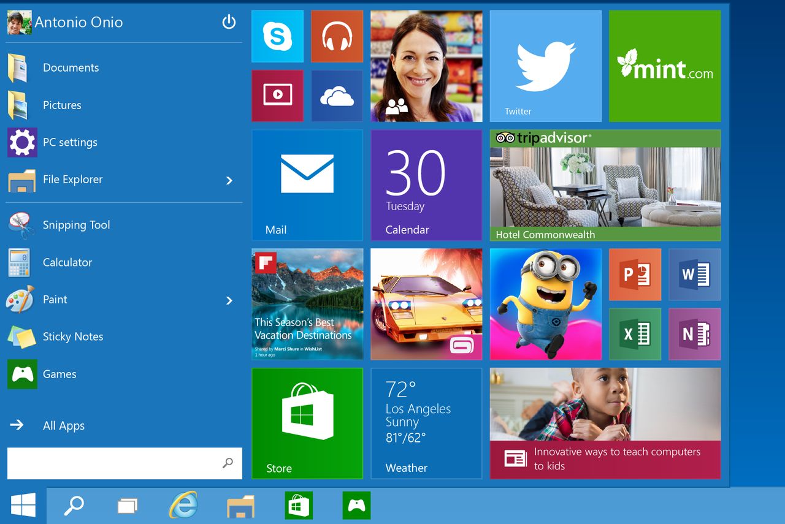
Task: Open the green Store tile
Action: (307, 423)
